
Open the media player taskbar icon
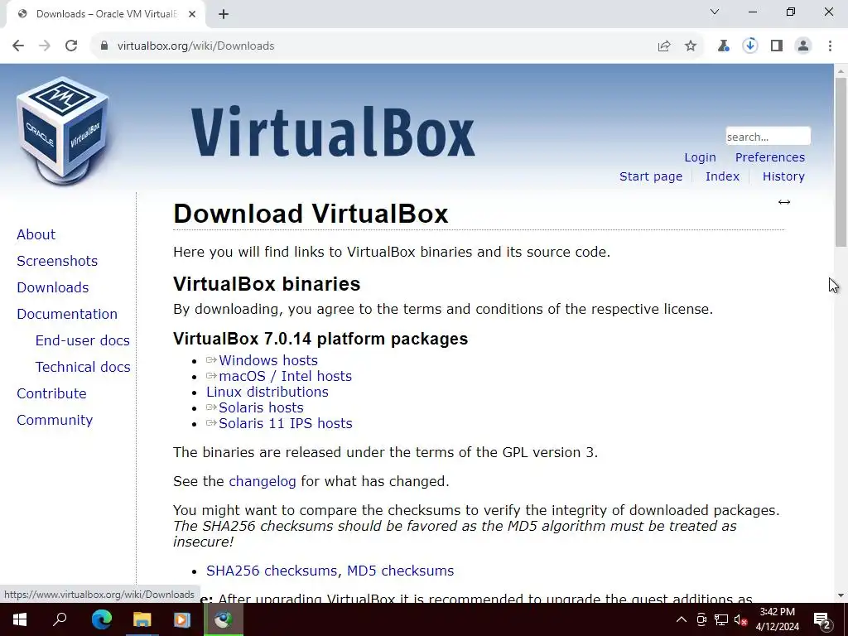tap(182, 619)
